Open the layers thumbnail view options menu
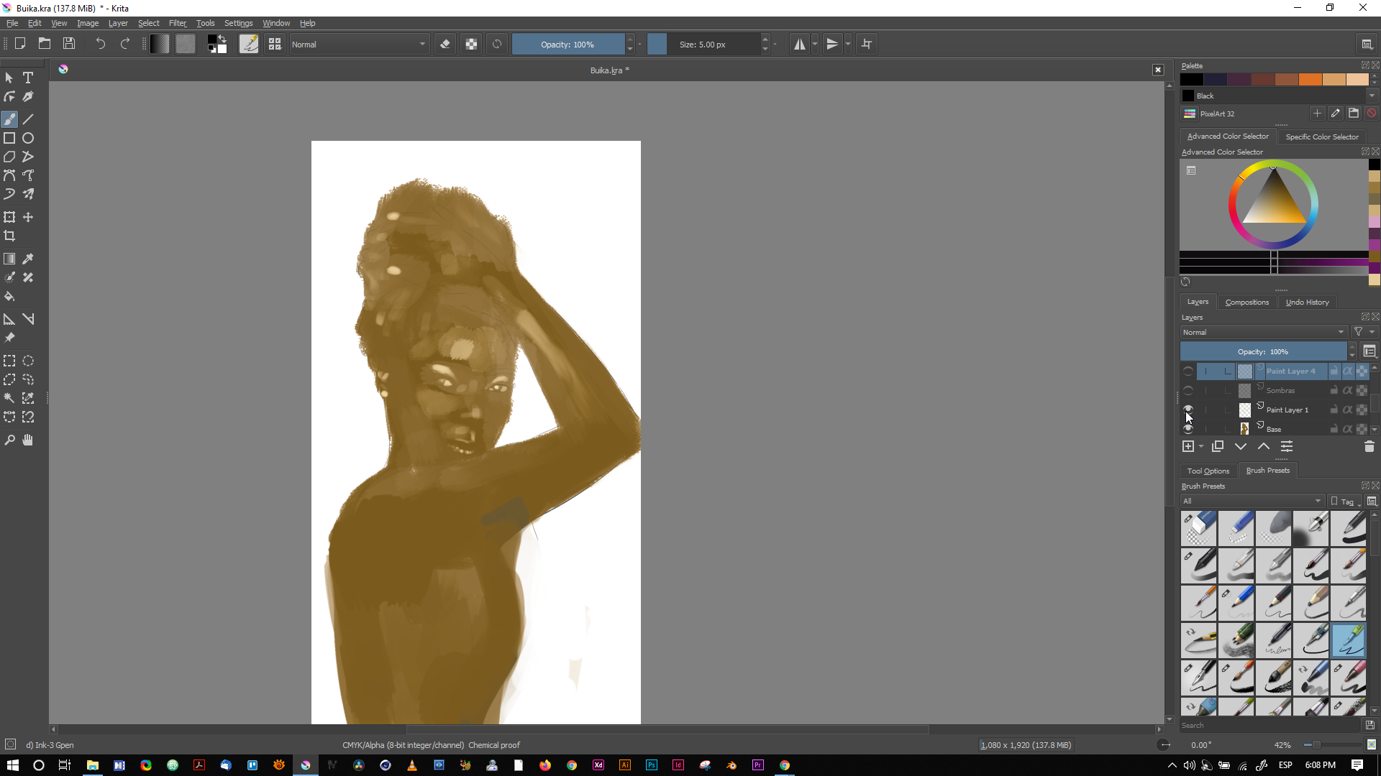Image resolution: width=1381 pixels, height=776 pixels. (1369, 351)
